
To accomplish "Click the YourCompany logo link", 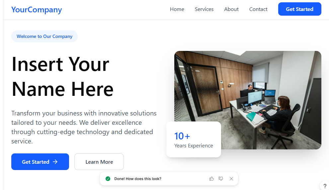I will [x=37, y=10].
